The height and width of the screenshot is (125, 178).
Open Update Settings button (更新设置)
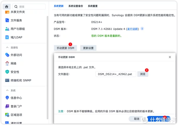[x=88, y=48]
